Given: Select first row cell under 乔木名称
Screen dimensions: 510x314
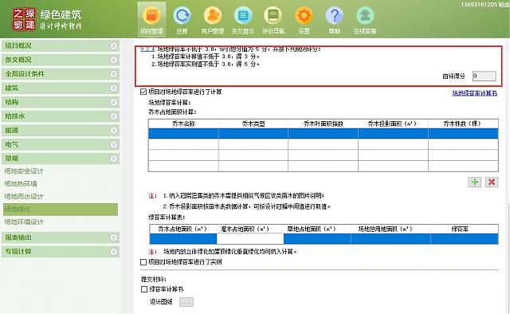Looking at the screenshot, I should [183, 133].
